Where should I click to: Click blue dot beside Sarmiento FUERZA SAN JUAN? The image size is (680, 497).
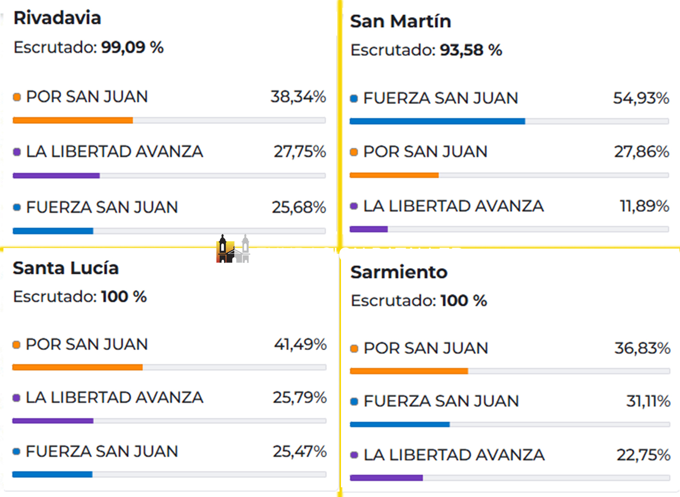[x=355, y=402]
